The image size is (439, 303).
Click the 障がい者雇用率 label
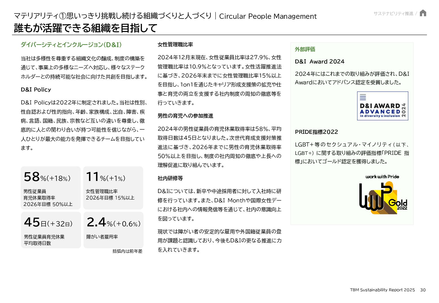pyautogui.click(x=102, y=237)
